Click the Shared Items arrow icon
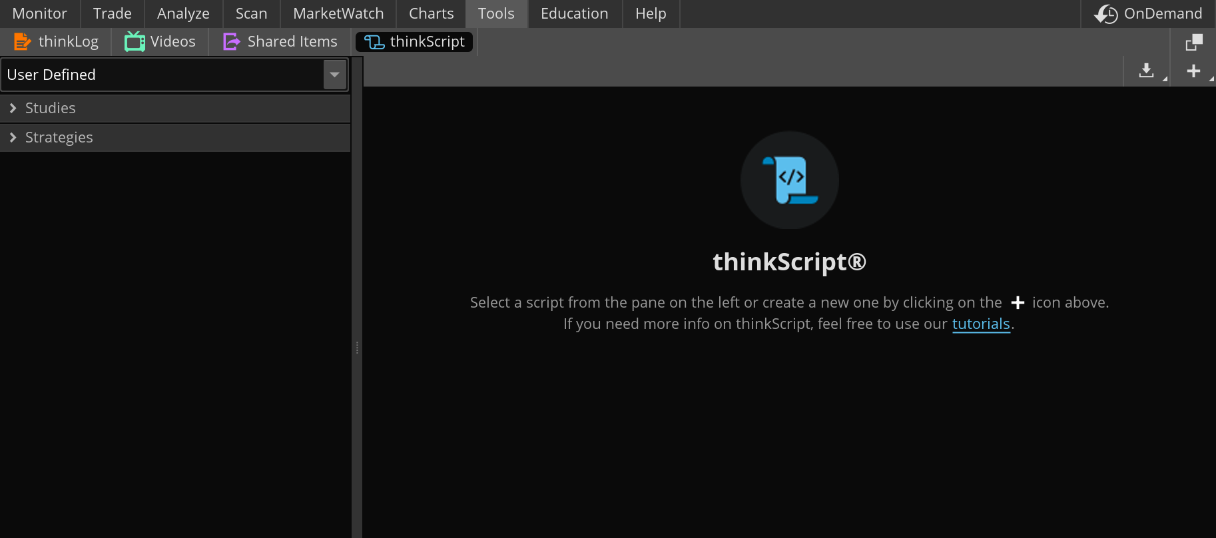Screen dimensions: 1216x538 pyautogui.click(x=231, y=42)
